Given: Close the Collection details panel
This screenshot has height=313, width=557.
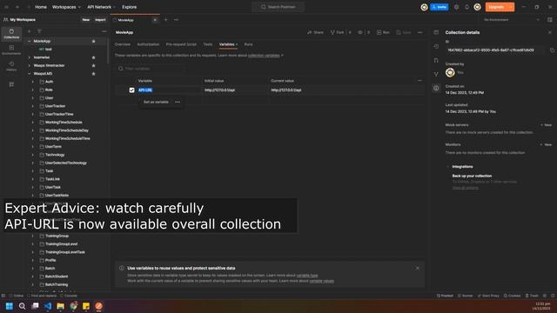Looking at the screenshot, I should [550, 32].
